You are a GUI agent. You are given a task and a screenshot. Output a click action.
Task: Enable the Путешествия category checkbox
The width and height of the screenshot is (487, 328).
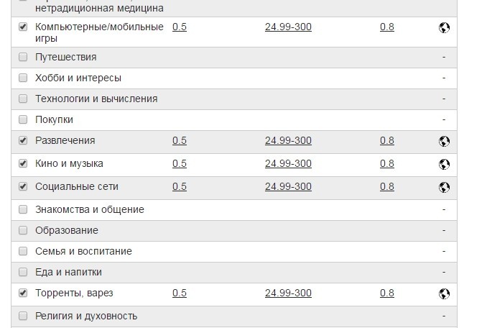23,57
